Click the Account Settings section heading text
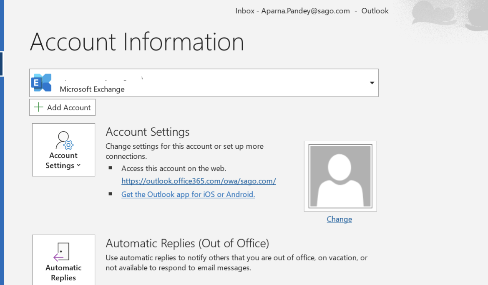This screenshot has width=488, height=285. click(148, 132)
